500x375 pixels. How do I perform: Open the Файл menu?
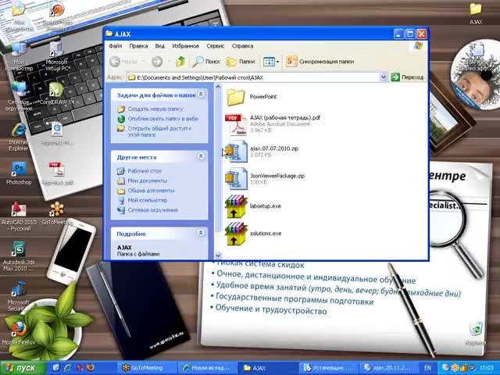[x=115, y=46]
